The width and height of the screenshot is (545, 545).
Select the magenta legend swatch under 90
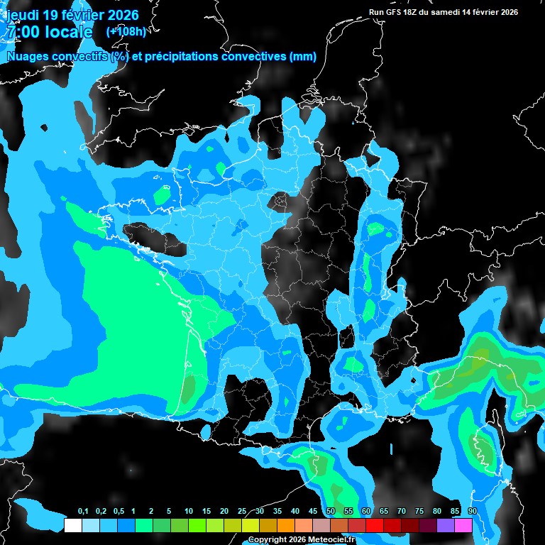click(x=463, y=525)
